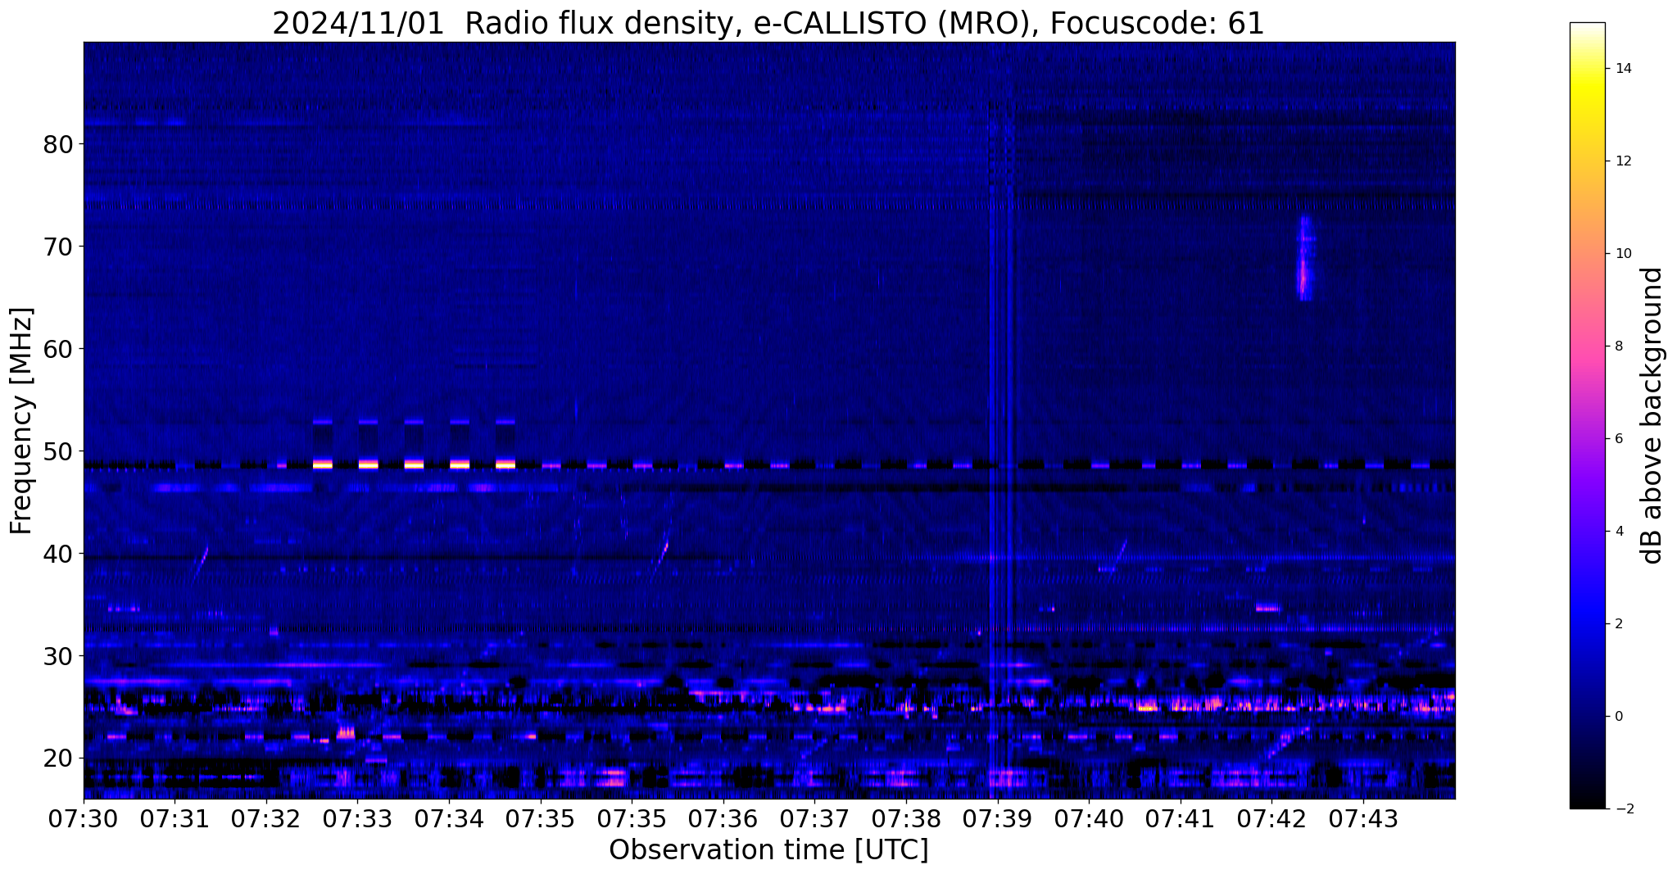
Task: Click the 50 MHz frequency tick label
Action: click(58, 451)
